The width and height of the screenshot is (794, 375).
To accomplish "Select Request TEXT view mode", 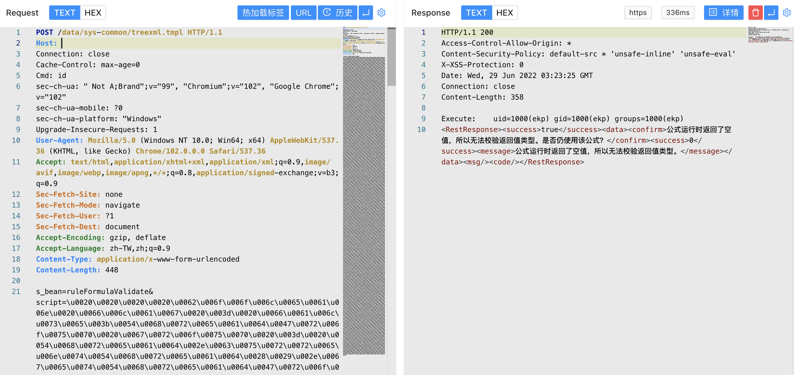I will (65, 13).
